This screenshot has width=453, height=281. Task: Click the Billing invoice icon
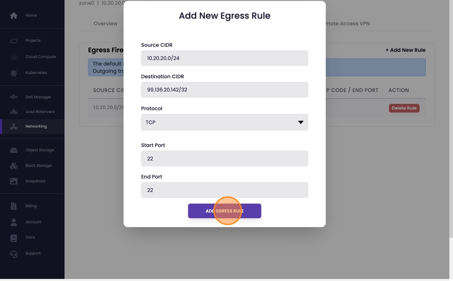[14, 206]
